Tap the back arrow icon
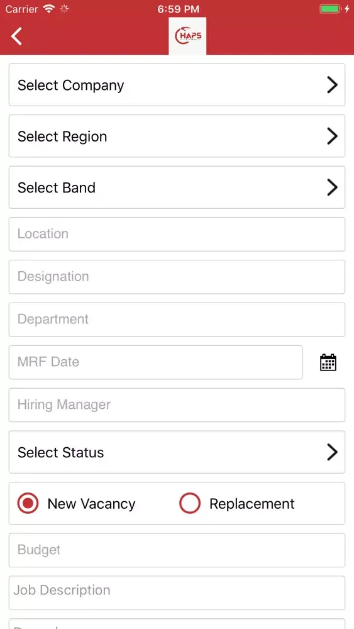This screenshot has width=354, height=629. [x=16, y=36]
